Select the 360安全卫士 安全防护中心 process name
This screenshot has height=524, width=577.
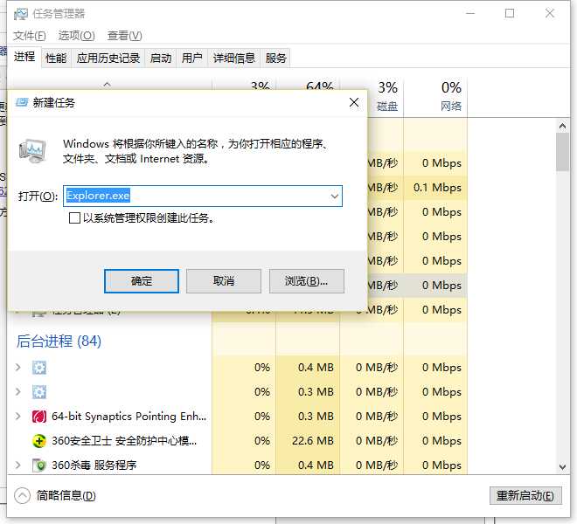[124, 441]
